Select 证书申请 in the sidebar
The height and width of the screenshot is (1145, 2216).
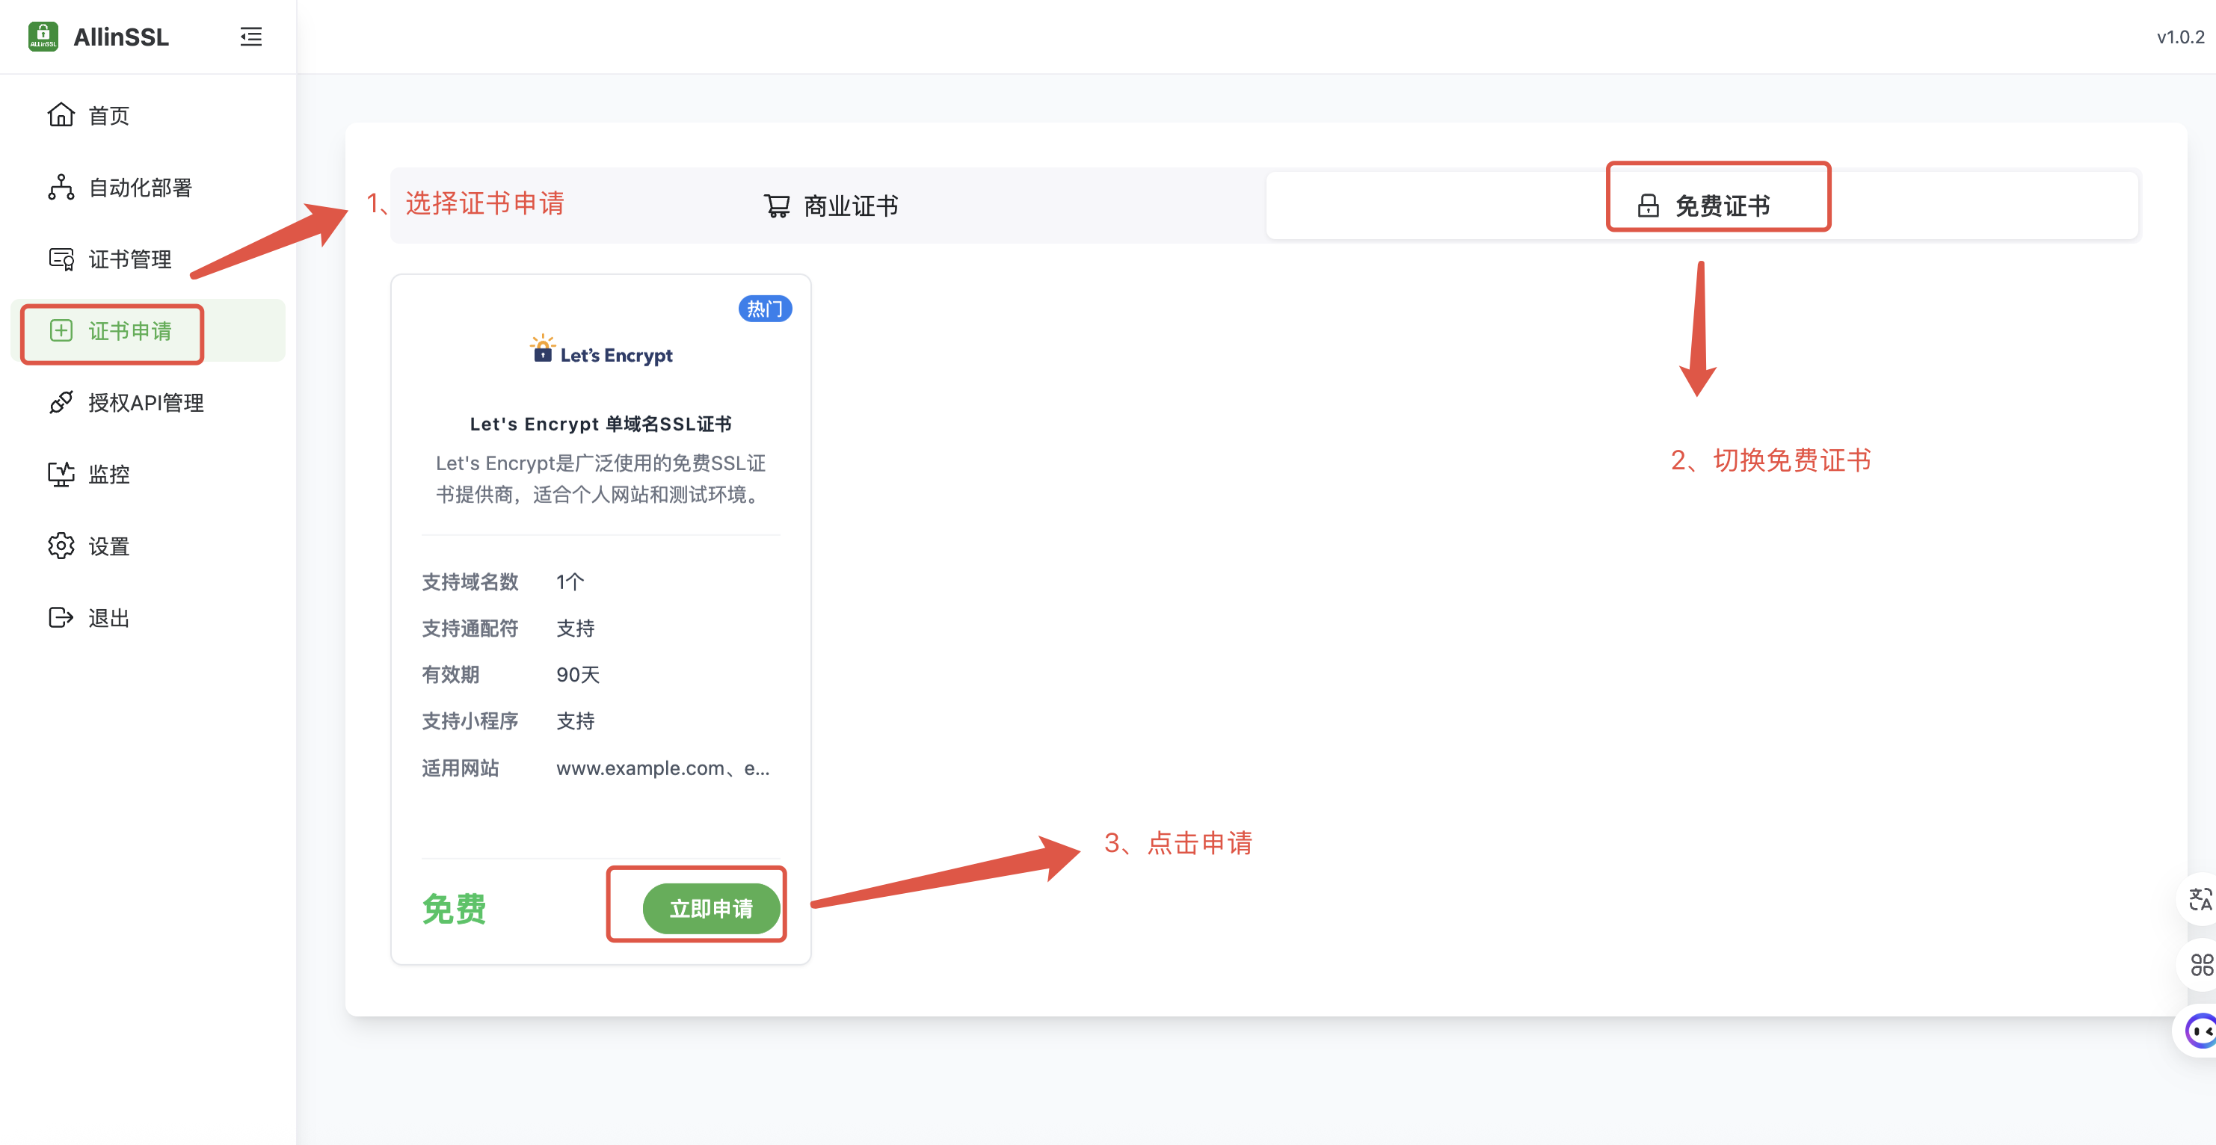click(x=129, y=331)
